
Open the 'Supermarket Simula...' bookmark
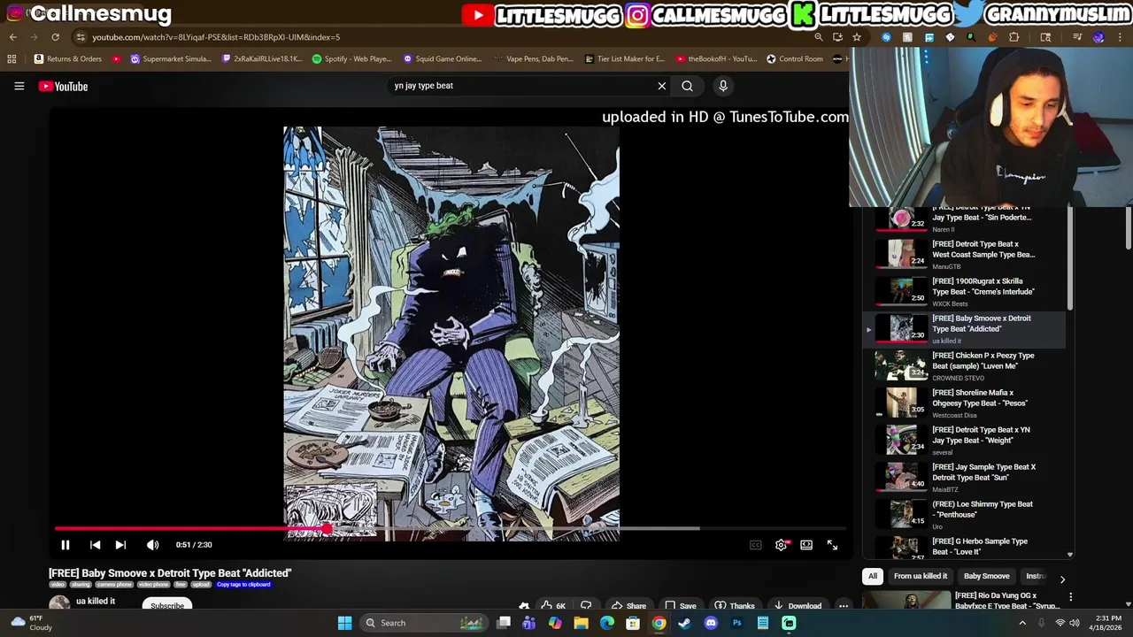coord(171,59)
